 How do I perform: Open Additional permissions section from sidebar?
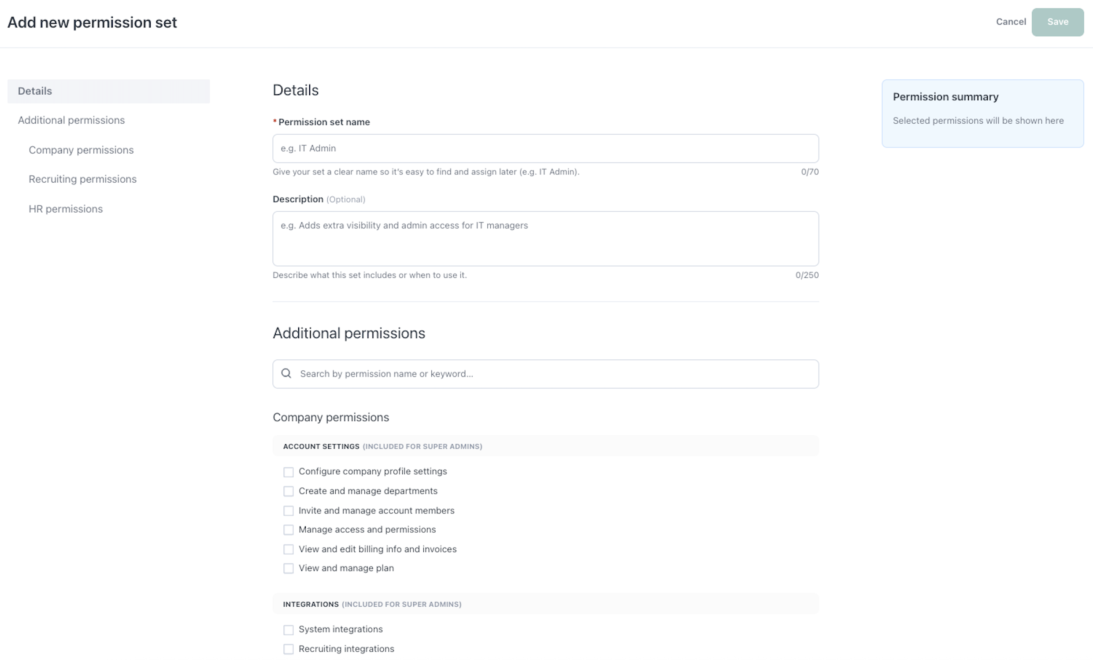[71, 120]
